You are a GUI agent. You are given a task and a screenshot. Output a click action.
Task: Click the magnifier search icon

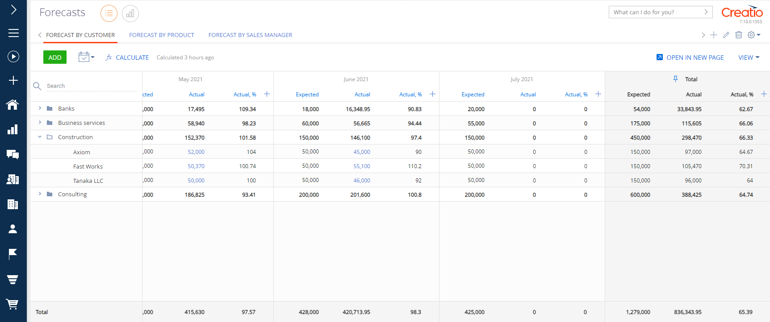[38, 86]
